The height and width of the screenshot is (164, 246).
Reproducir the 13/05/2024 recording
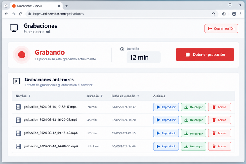(166, 120)
